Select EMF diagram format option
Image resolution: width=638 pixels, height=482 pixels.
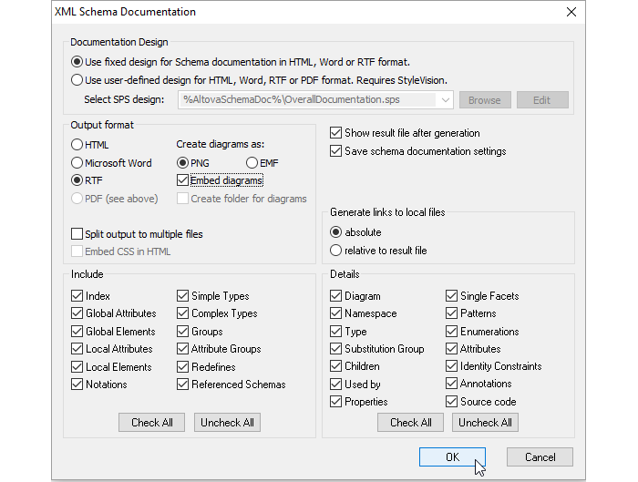pyautogui.click(x=252, y=162)
